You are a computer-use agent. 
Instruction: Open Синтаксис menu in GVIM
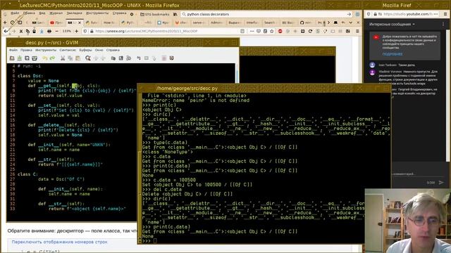[68, 50]
